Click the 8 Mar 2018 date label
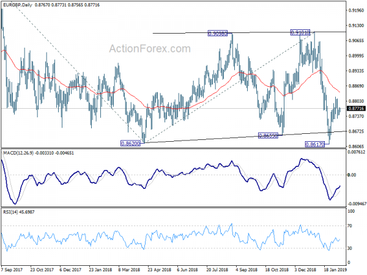Screen dimensions: 367x275 pos(129,269)
